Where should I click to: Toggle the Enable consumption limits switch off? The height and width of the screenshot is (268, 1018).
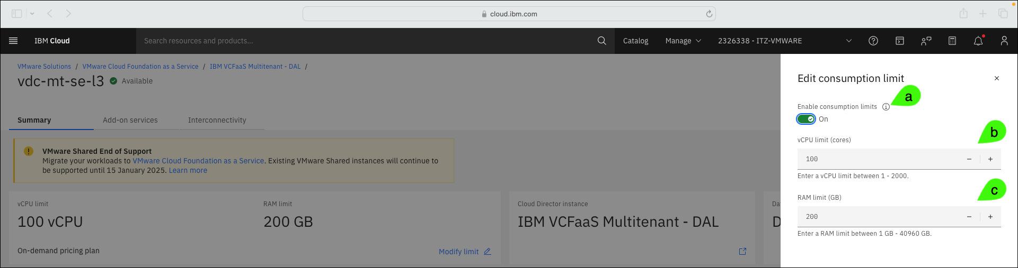click(806, 119)
